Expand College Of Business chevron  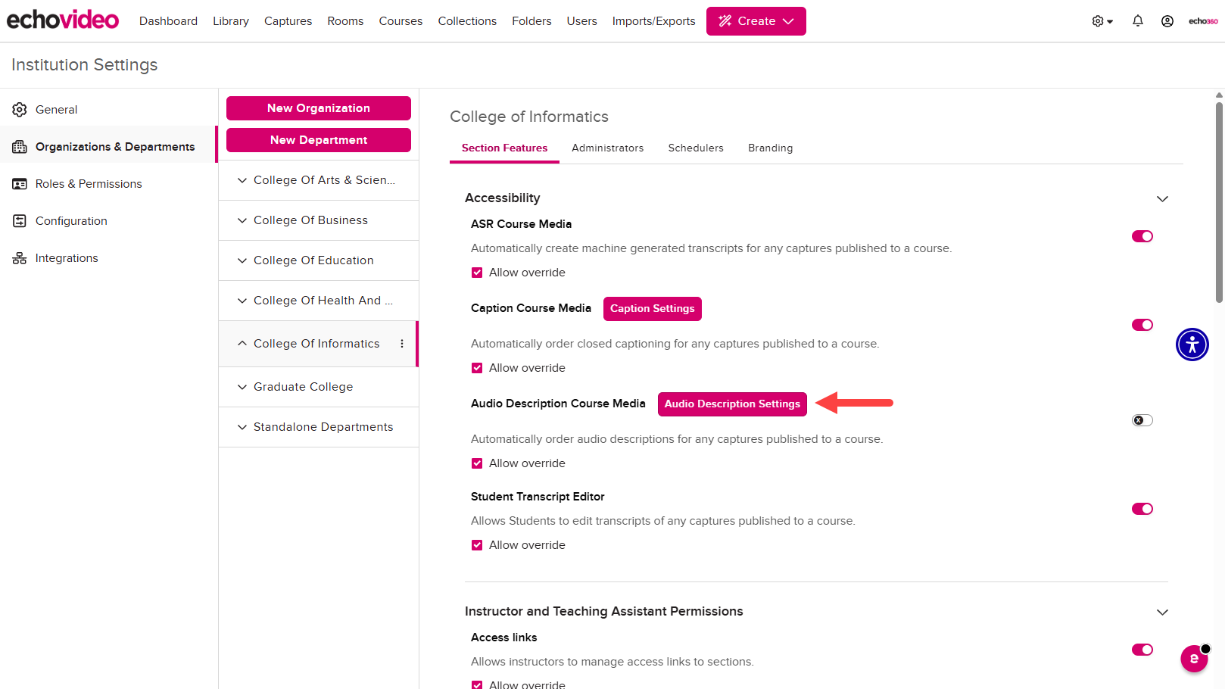click(x=242, y=220)
